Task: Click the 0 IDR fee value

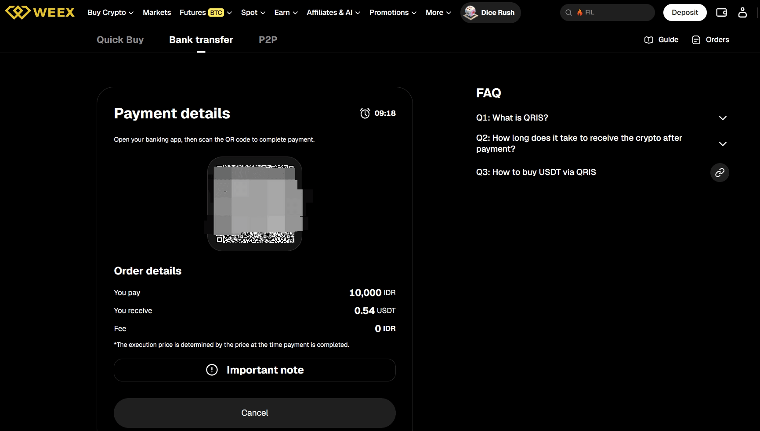Action: point(385,328)
